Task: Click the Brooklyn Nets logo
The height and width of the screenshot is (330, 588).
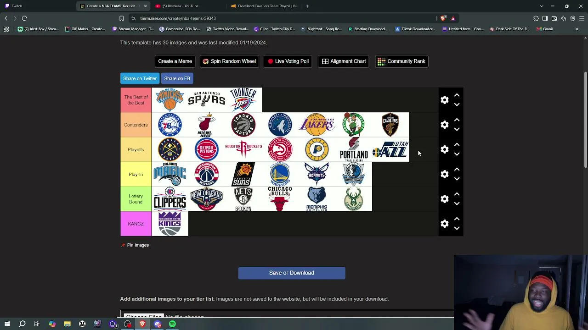Action: [243, 199]
